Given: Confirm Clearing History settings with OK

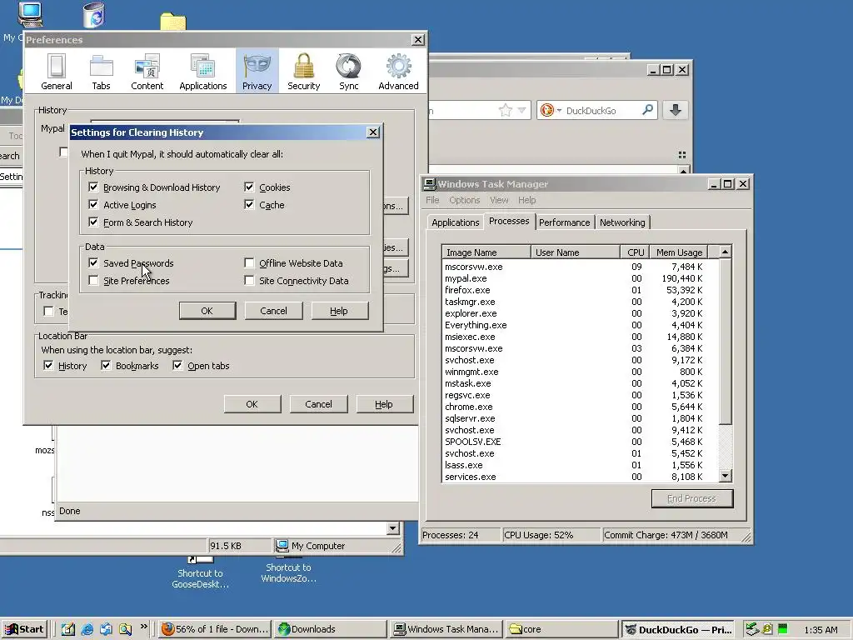Looking at the screenshot, I should pos(207,311).
